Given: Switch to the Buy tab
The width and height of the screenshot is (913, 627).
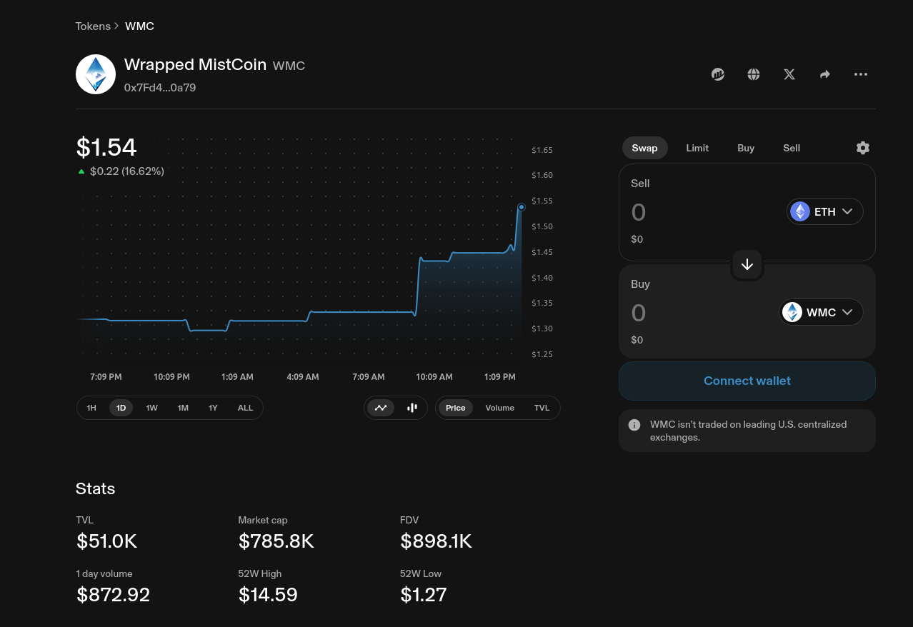Looking at the screenshot, I should [x=745, y=148].
